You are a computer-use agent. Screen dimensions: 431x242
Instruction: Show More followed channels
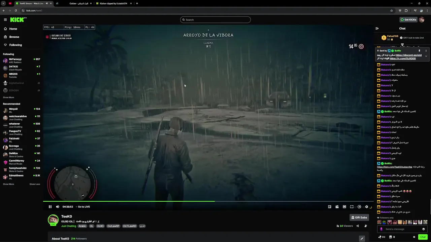[8, 97]
